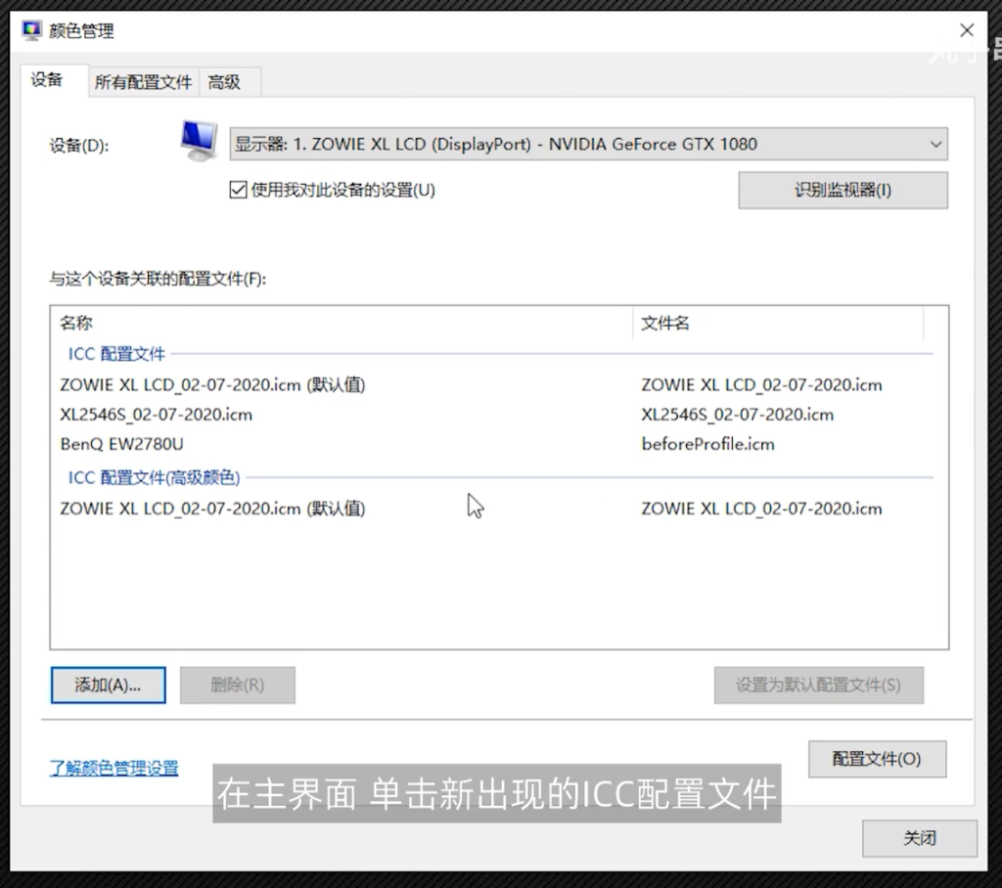
Task: Click the 添加 button
Action: (x=108, y=685)
